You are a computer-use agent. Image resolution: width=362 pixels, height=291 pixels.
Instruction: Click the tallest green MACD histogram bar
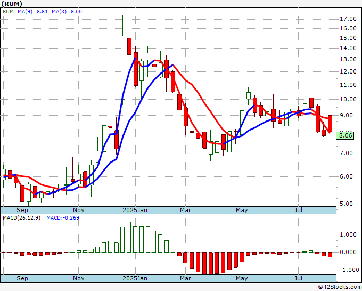tap(129, 237)
